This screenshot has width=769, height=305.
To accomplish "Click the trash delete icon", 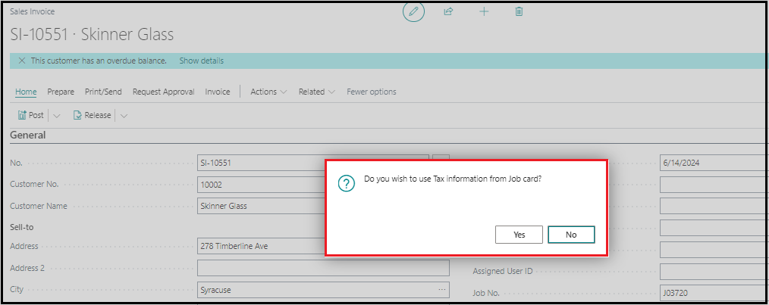I will [x=519, y=11].
